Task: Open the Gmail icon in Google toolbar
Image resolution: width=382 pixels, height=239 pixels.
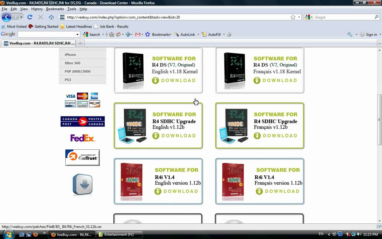Action: [x=138, y=35]
